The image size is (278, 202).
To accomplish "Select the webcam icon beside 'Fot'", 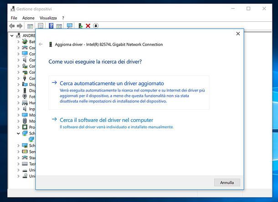I will click(x=25, y=96).
